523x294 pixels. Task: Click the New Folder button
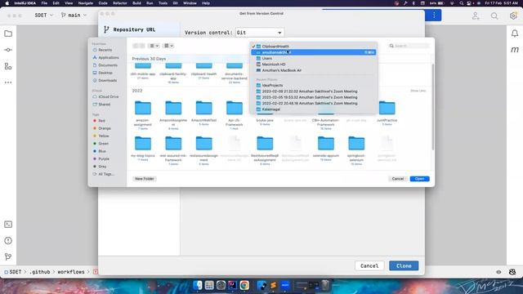tap(145, 179)
